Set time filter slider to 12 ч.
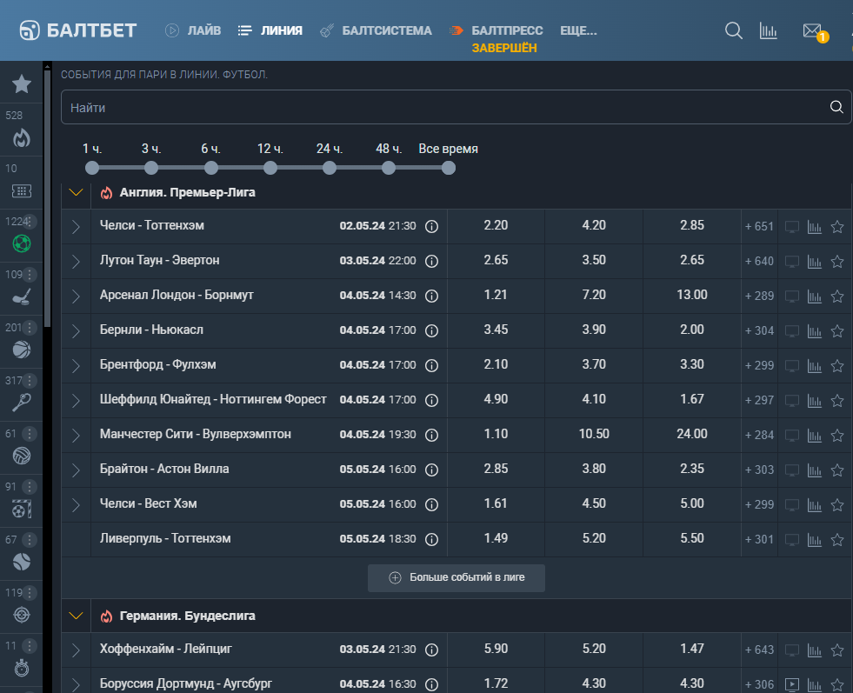 (270, 168)
